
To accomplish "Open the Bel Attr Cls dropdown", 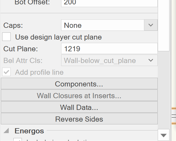I will 109,61.
